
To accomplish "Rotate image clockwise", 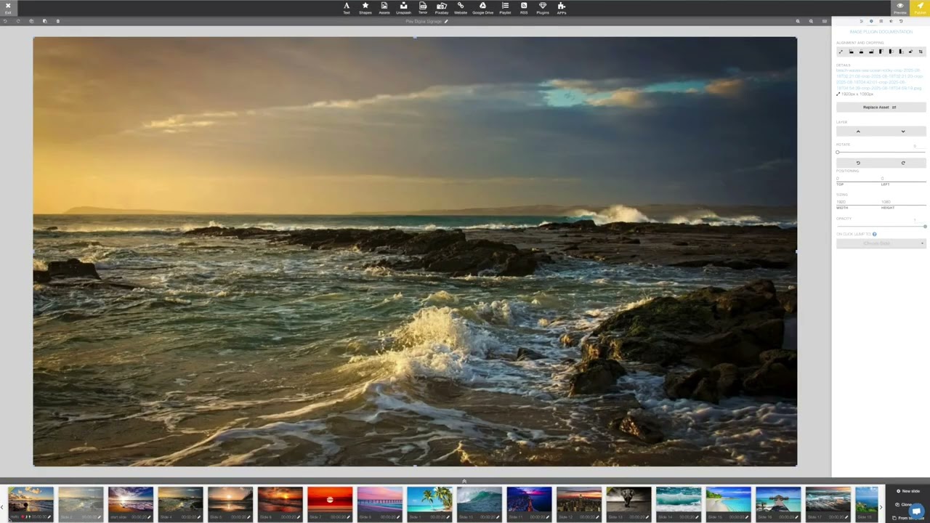I will click(903, 163).
